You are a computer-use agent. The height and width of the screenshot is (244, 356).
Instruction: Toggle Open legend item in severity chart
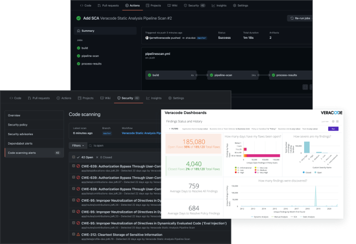coord(318,172)
